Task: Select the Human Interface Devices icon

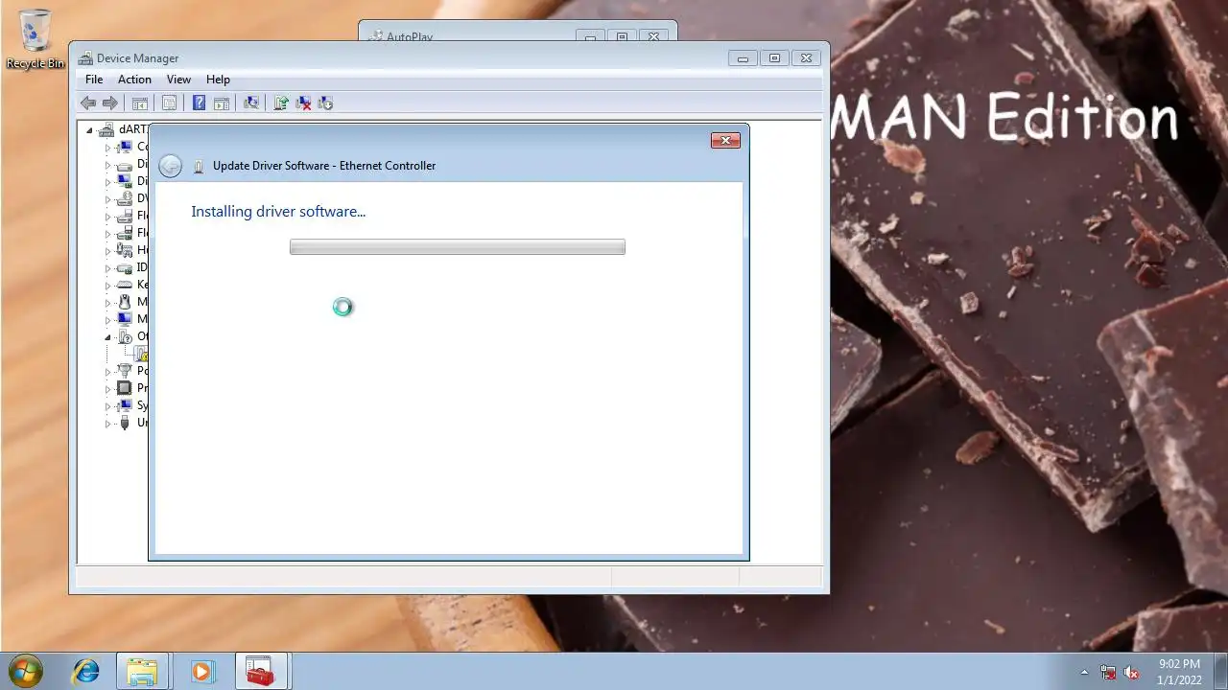Action: coord(124,250)
